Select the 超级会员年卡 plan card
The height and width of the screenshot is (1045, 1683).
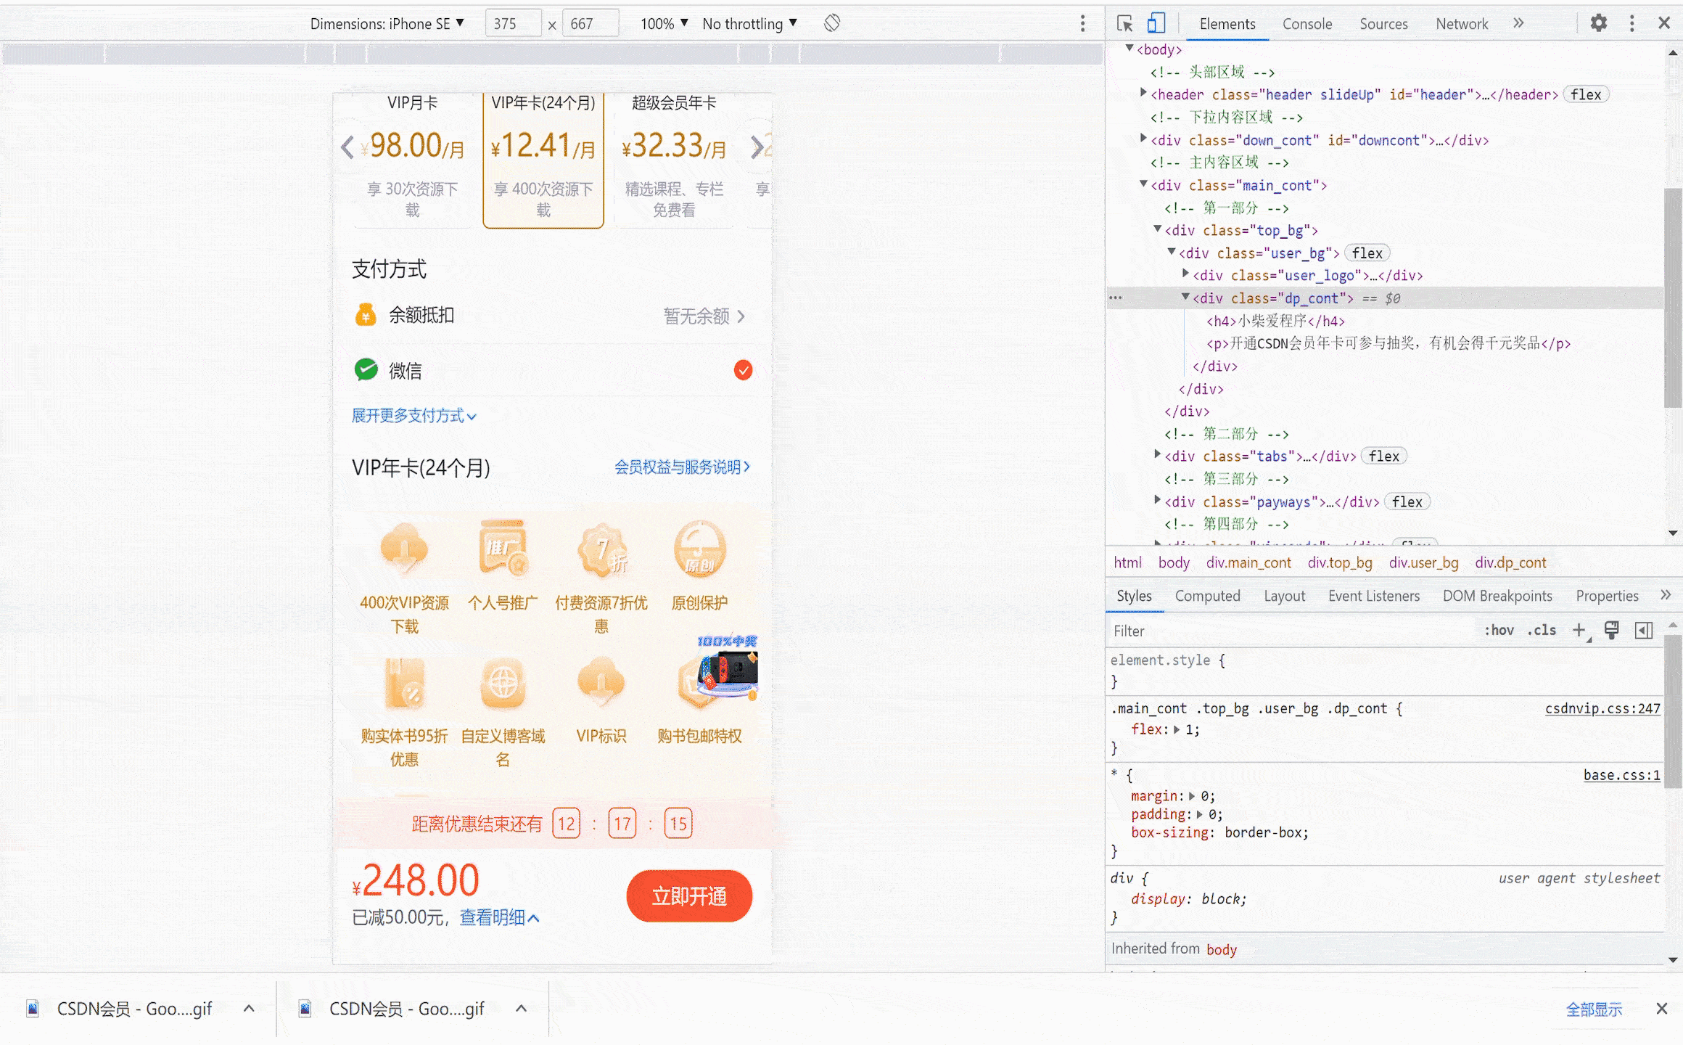[674, 160]
